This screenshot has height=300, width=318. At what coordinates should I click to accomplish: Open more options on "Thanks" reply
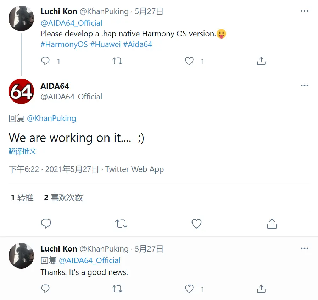(304, 249)
